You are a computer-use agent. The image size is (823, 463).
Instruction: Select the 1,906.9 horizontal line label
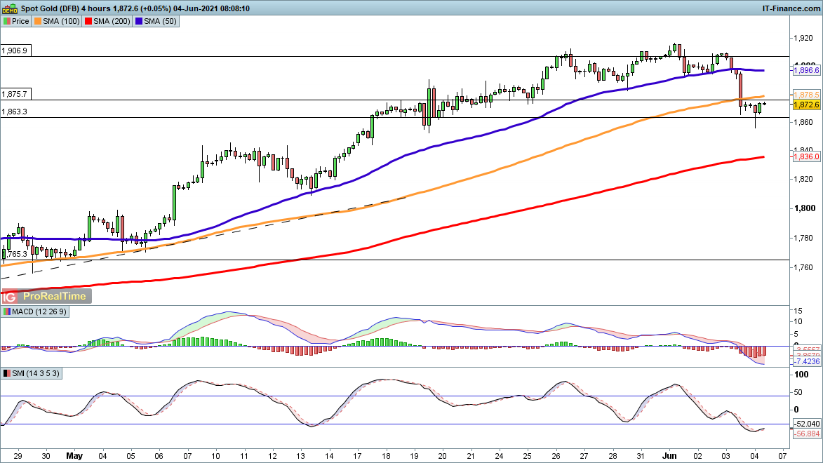[15, 51]
